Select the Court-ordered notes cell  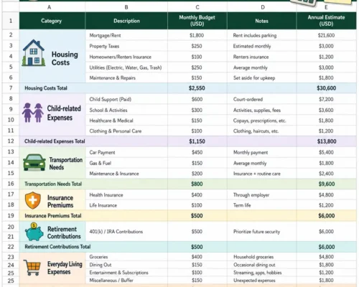(261, 99)
